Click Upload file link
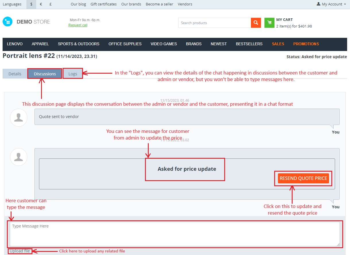Viewport: 350px width, 255px height. [20, 251]
